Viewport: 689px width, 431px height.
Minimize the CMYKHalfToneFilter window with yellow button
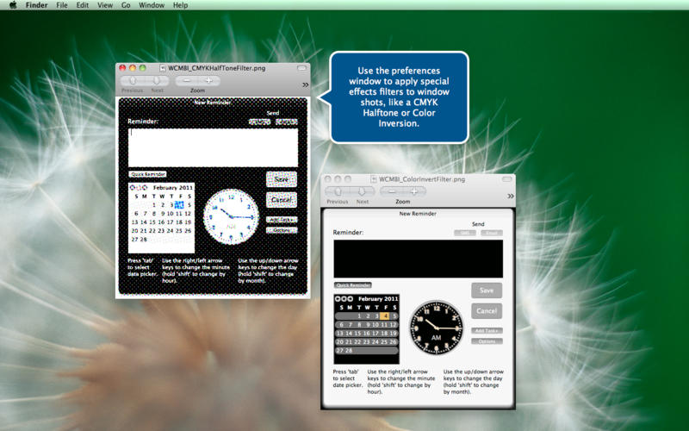pyautogui.click(x=133, y=68)
